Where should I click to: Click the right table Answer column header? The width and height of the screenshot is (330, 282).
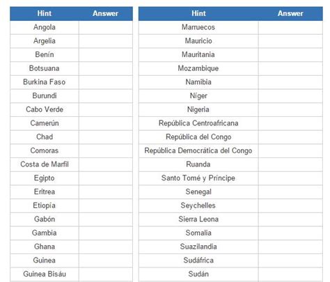(290, 13)
